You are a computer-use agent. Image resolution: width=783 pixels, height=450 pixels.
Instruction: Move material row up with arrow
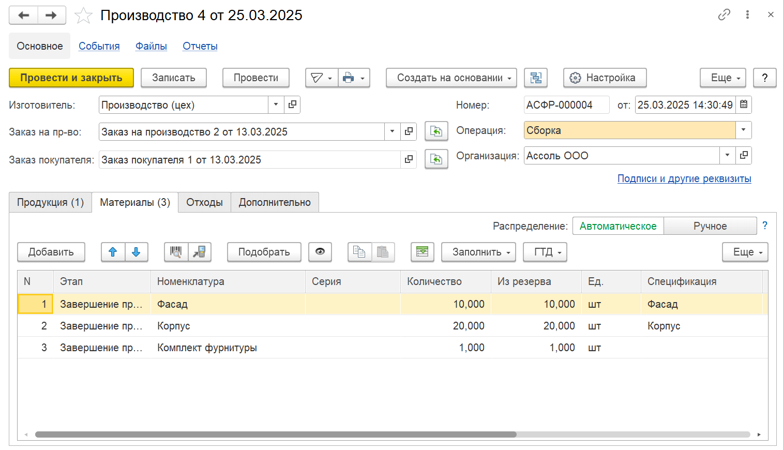113,252
